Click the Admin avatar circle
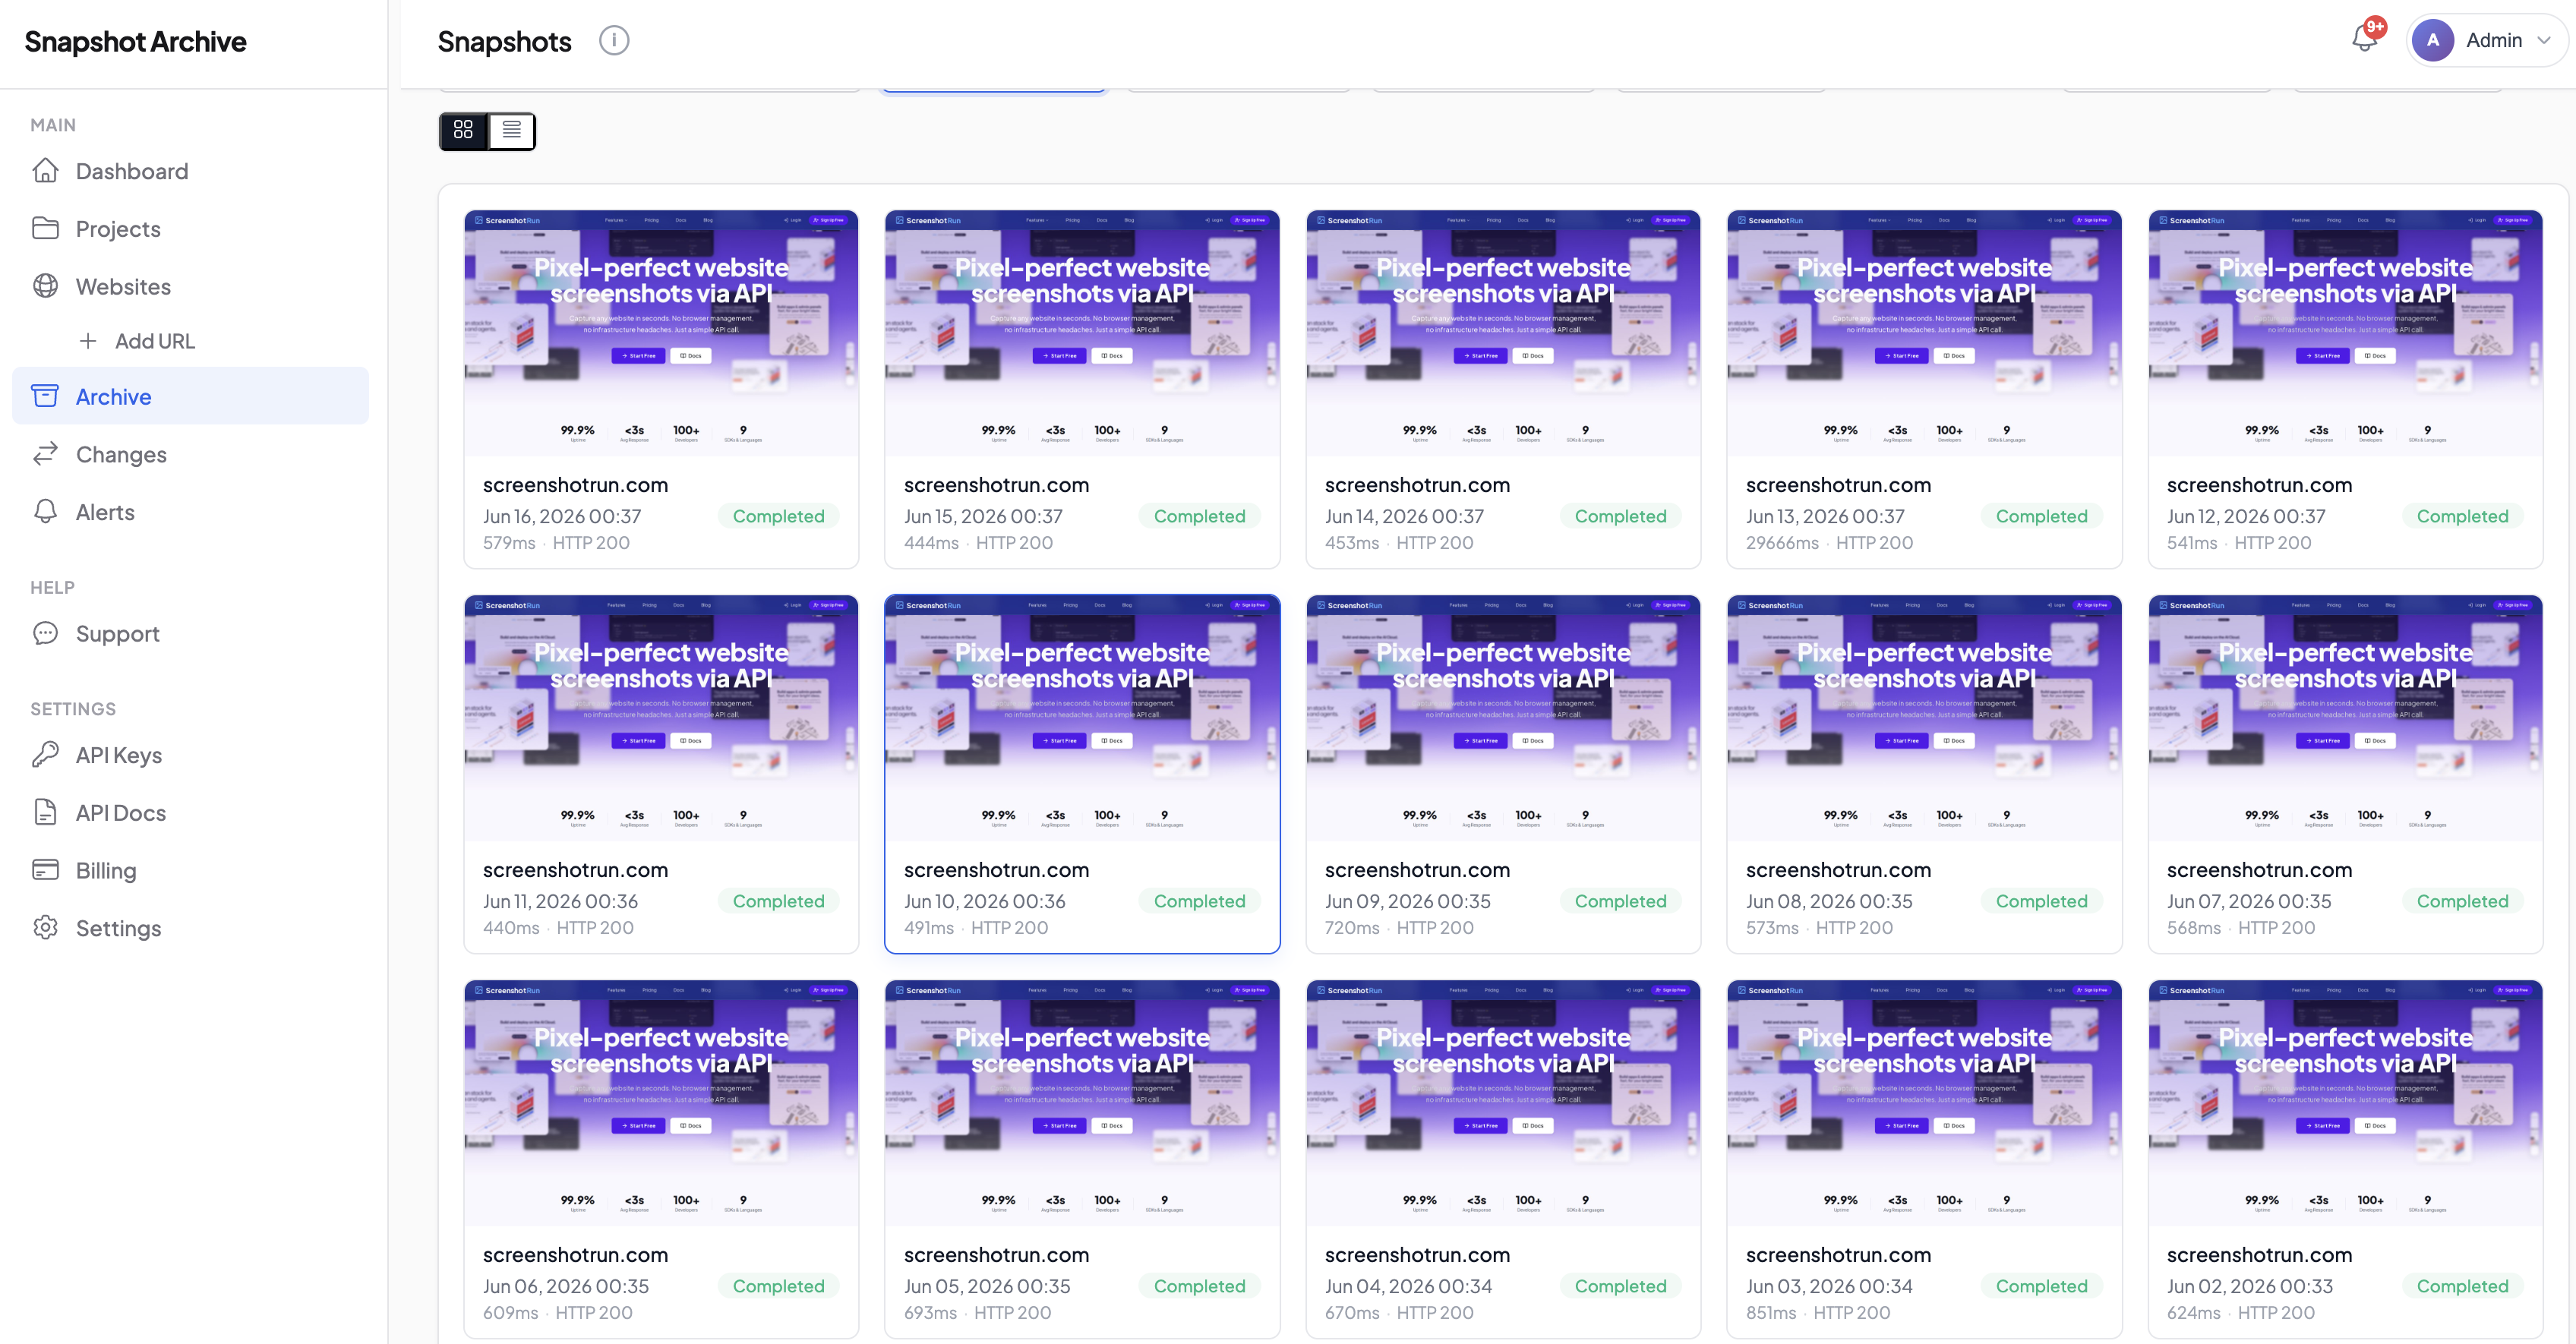Image resolution: width=2576 pixels, height=1344 pixels. click(2432, 41)
